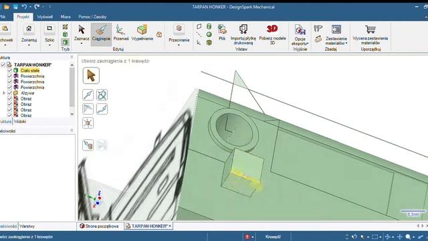
Task: Toggle third Obraz checkbox
Action: click(x=9, y=110)
